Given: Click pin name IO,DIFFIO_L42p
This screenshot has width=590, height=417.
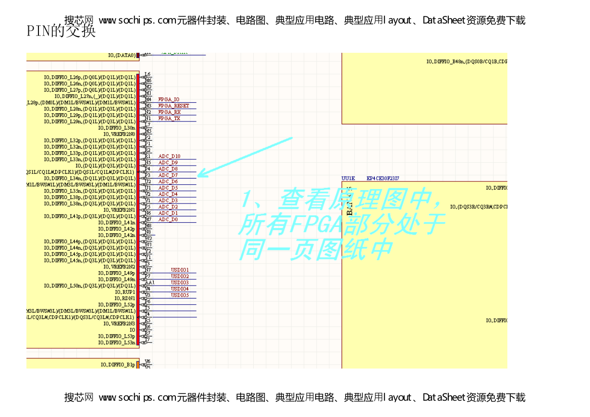Looking at the screenshot, I should (x=117, y=229).
